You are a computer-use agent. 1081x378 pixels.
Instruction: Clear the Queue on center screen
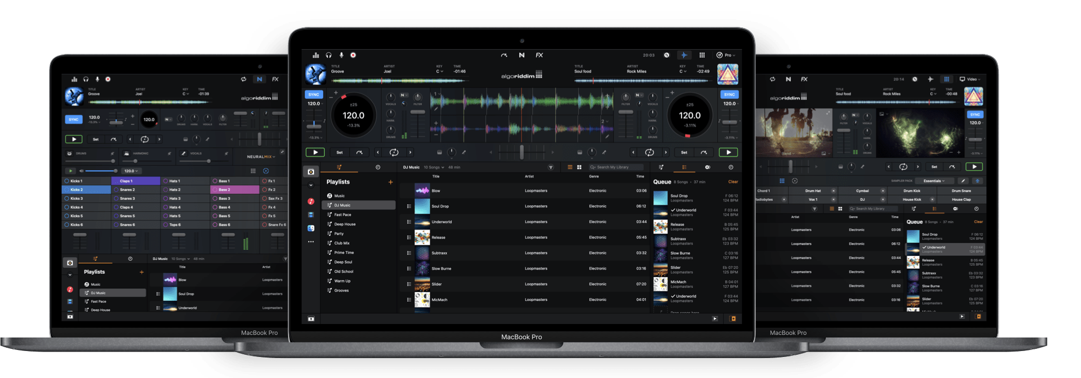coord(733,182)
